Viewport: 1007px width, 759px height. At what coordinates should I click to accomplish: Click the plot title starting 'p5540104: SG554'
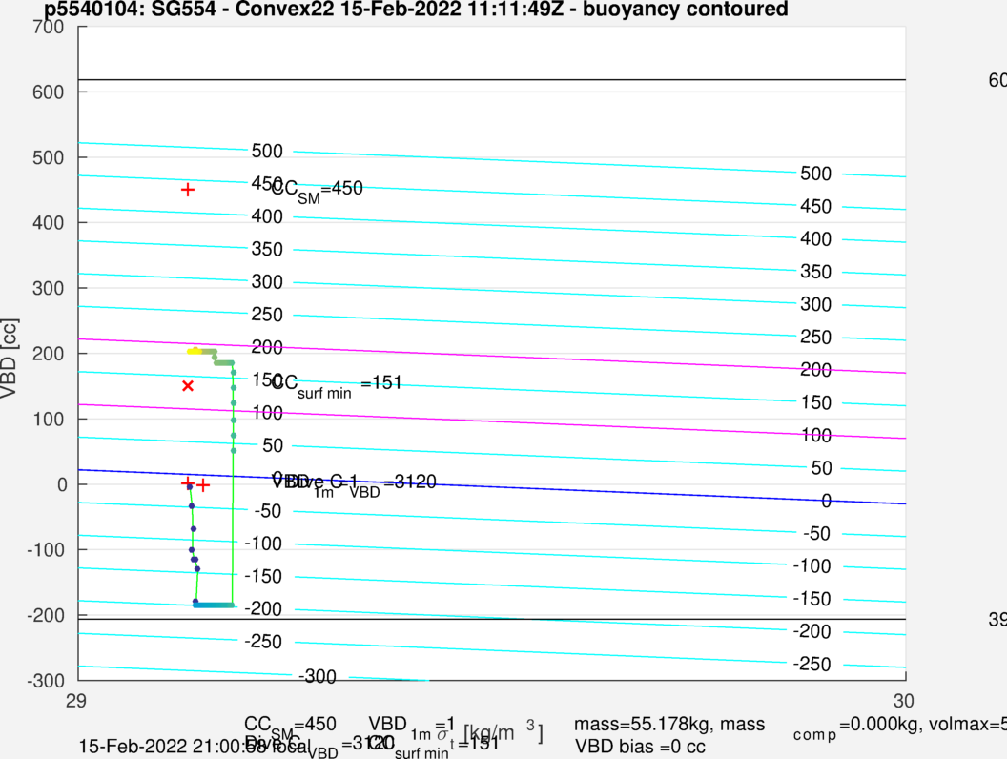coord(416,9)
